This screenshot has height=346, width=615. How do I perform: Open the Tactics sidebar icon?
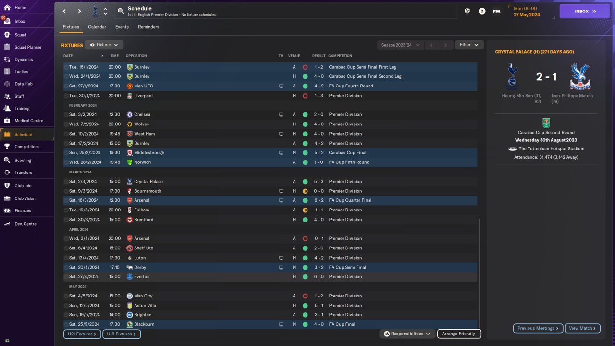[7, 72]
